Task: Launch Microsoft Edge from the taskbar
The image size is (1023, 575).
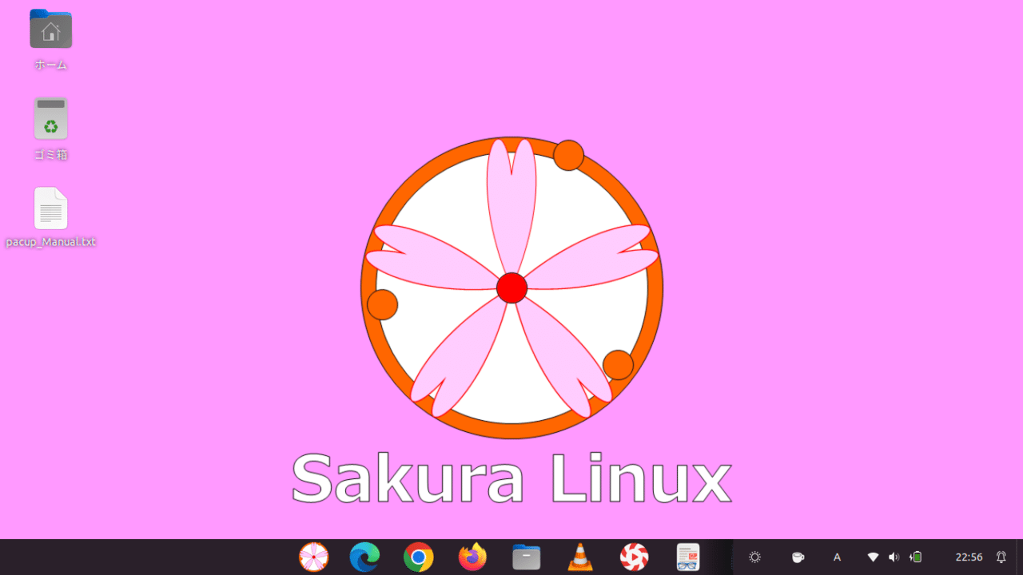Action: tap(364, 557)
